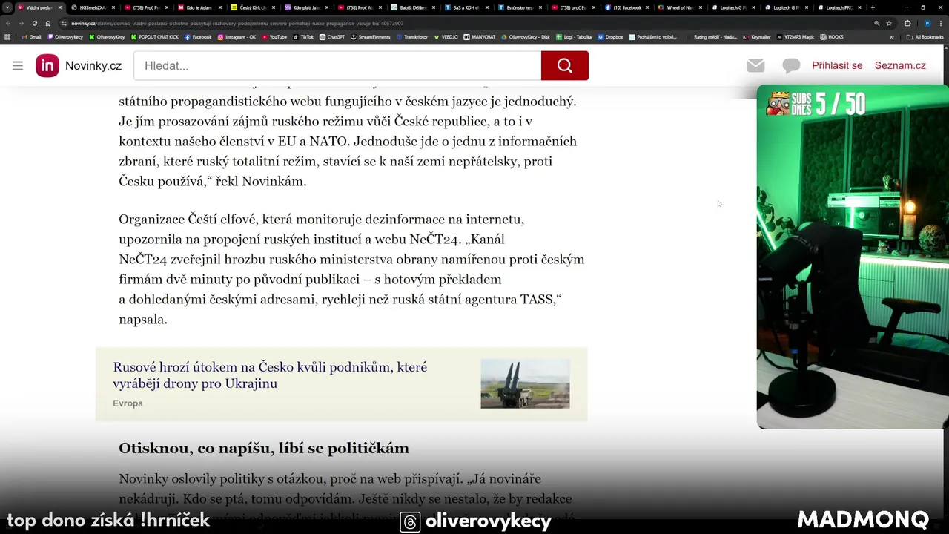Open the MANYCHAT bookmark
949x534 pixels.
480,36
